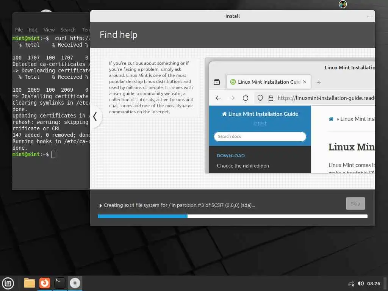
Task: Click the 'Detected ca-certificates' terminal line
Action: [51, 64]
